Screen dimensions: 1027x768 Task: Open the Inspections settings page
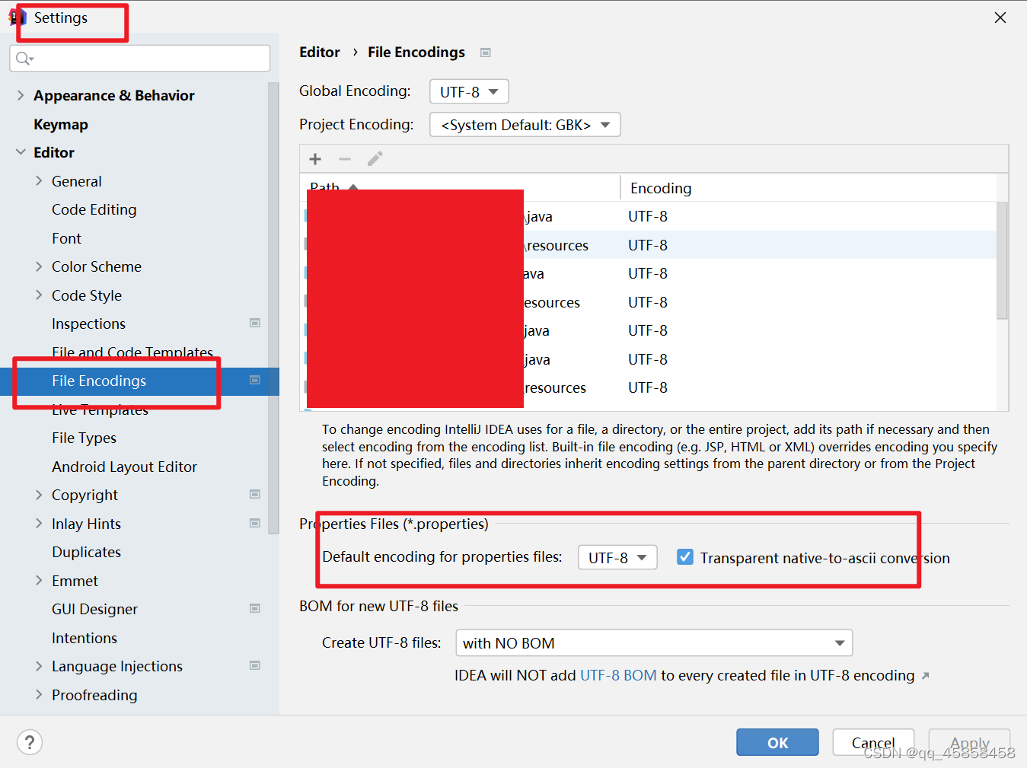pos(88,323)
